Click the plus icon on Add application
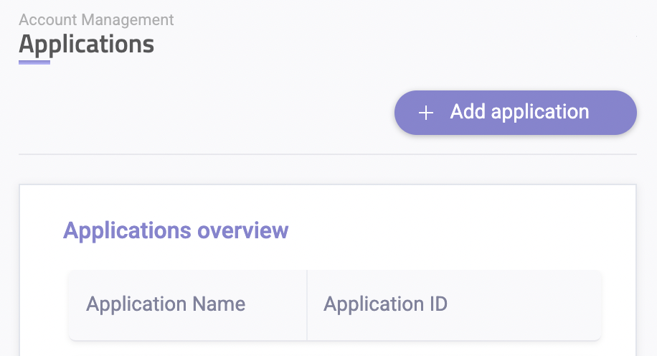Image resolution: width=657 pixels, height=356 pixels. (426, 113)
